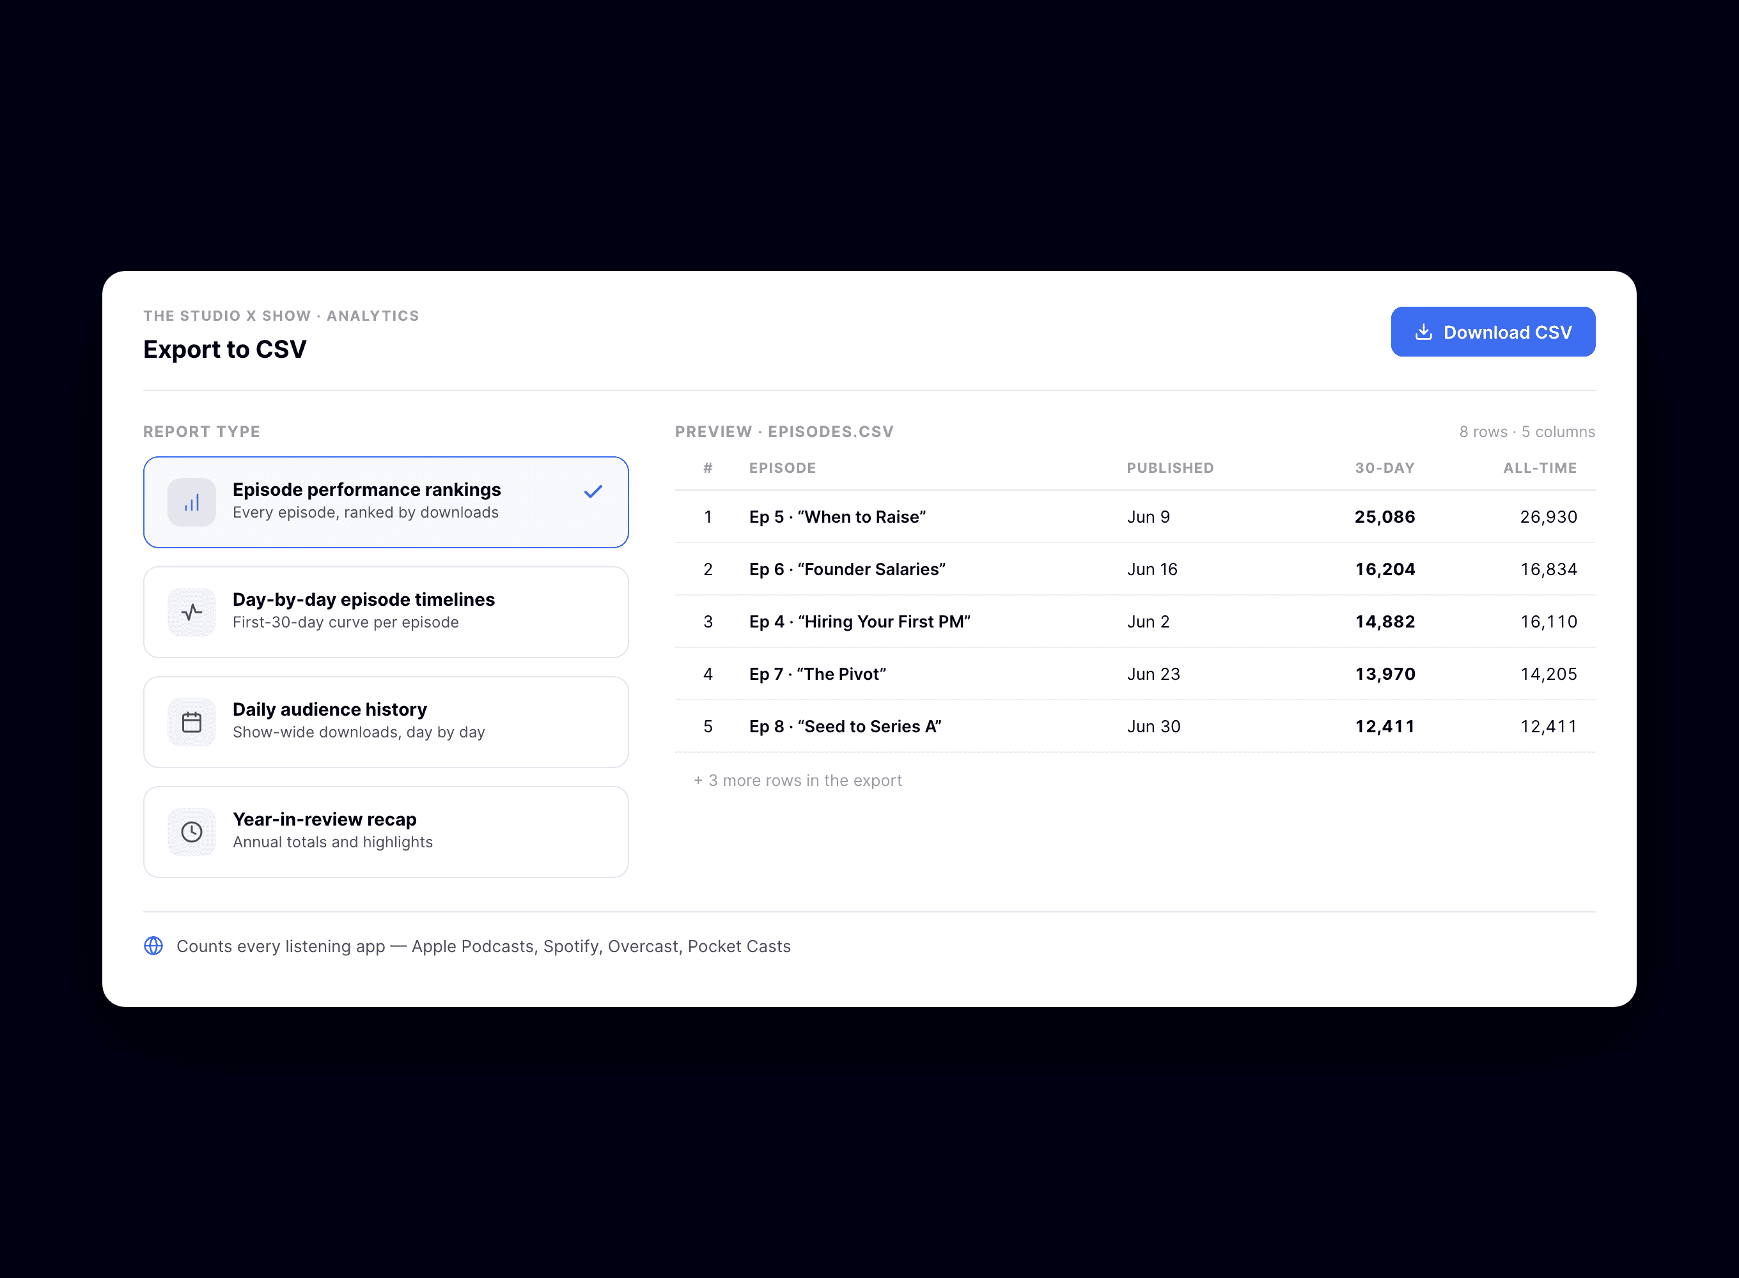
Task: Select Episode performance rankings report
Action: pos(386,502)
